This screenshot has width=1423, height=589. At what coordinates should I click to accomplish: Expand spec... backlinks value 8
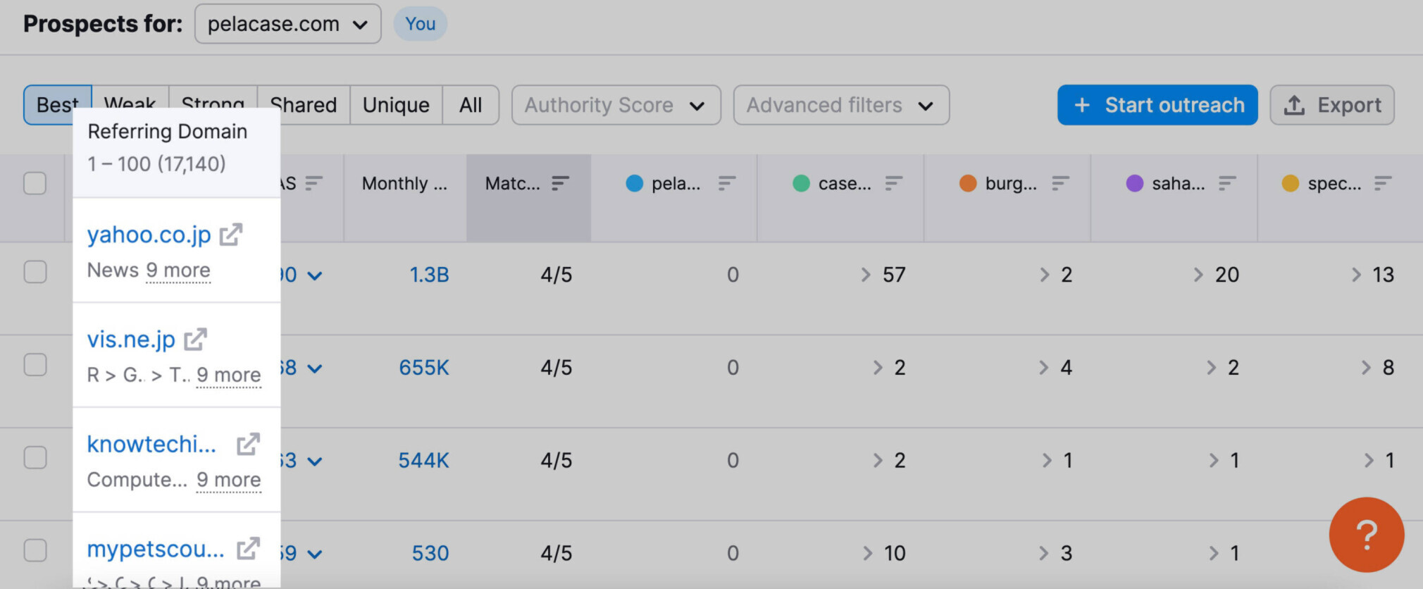pos(1378,368)
